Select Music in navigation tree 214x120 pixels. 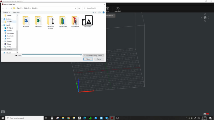coord(8,39)
